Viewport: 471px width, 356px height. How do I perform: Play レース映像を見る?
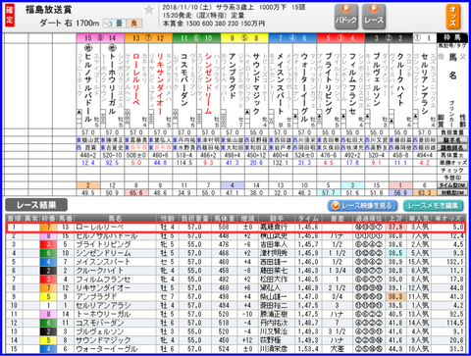tap(362, 206)
